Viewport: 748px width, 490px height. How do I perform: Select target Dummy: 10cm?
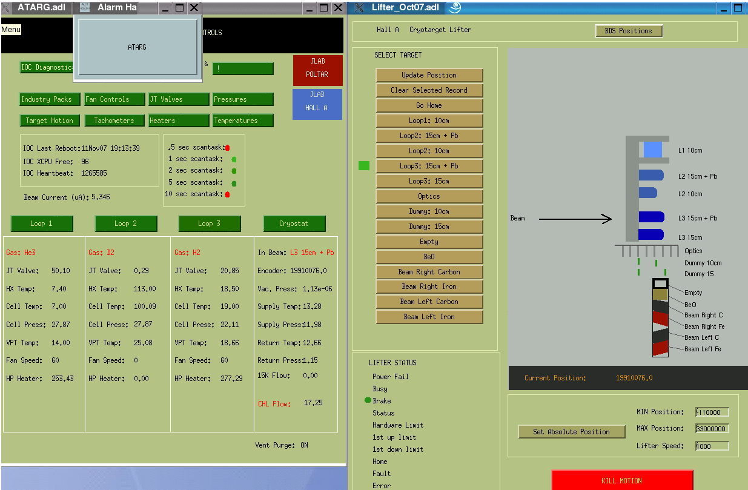[x=429, y=211]
